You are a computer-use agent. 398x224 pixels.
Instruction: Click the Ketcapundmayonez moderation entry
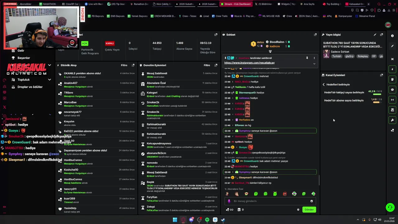pyautogui.click(x=179, y=145)
